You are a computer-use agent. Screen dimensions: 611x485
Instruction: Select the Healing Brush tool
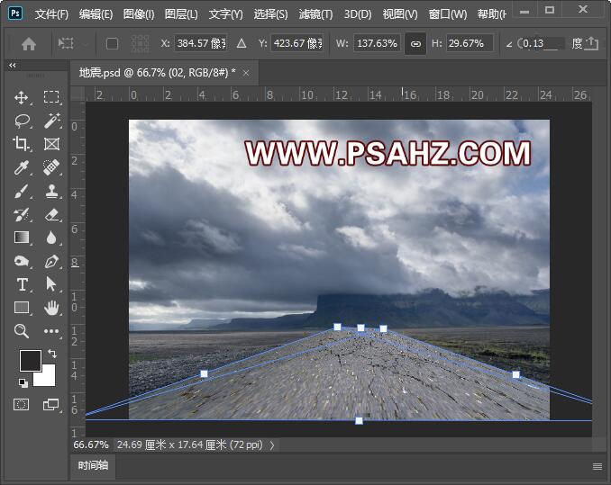pos(51,167)
